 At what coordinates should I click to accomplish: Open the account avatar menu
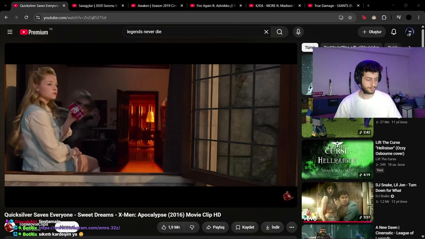click(x=409, y=32)
